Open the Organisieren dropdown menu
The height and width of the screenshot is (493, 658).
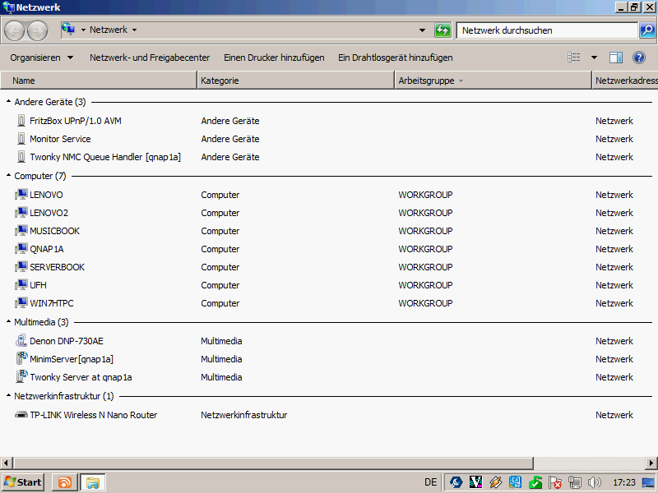pyautogui.click(x=42, y=58)
